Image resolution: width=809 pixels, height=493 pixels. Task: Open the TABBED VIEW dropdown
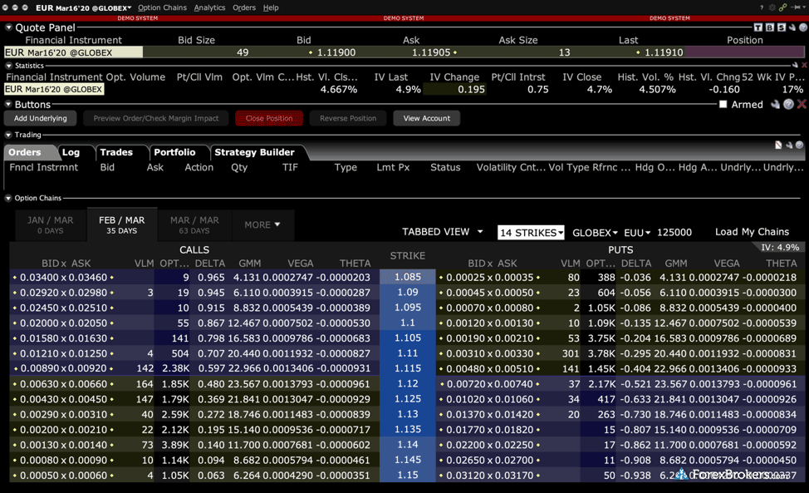442,232
